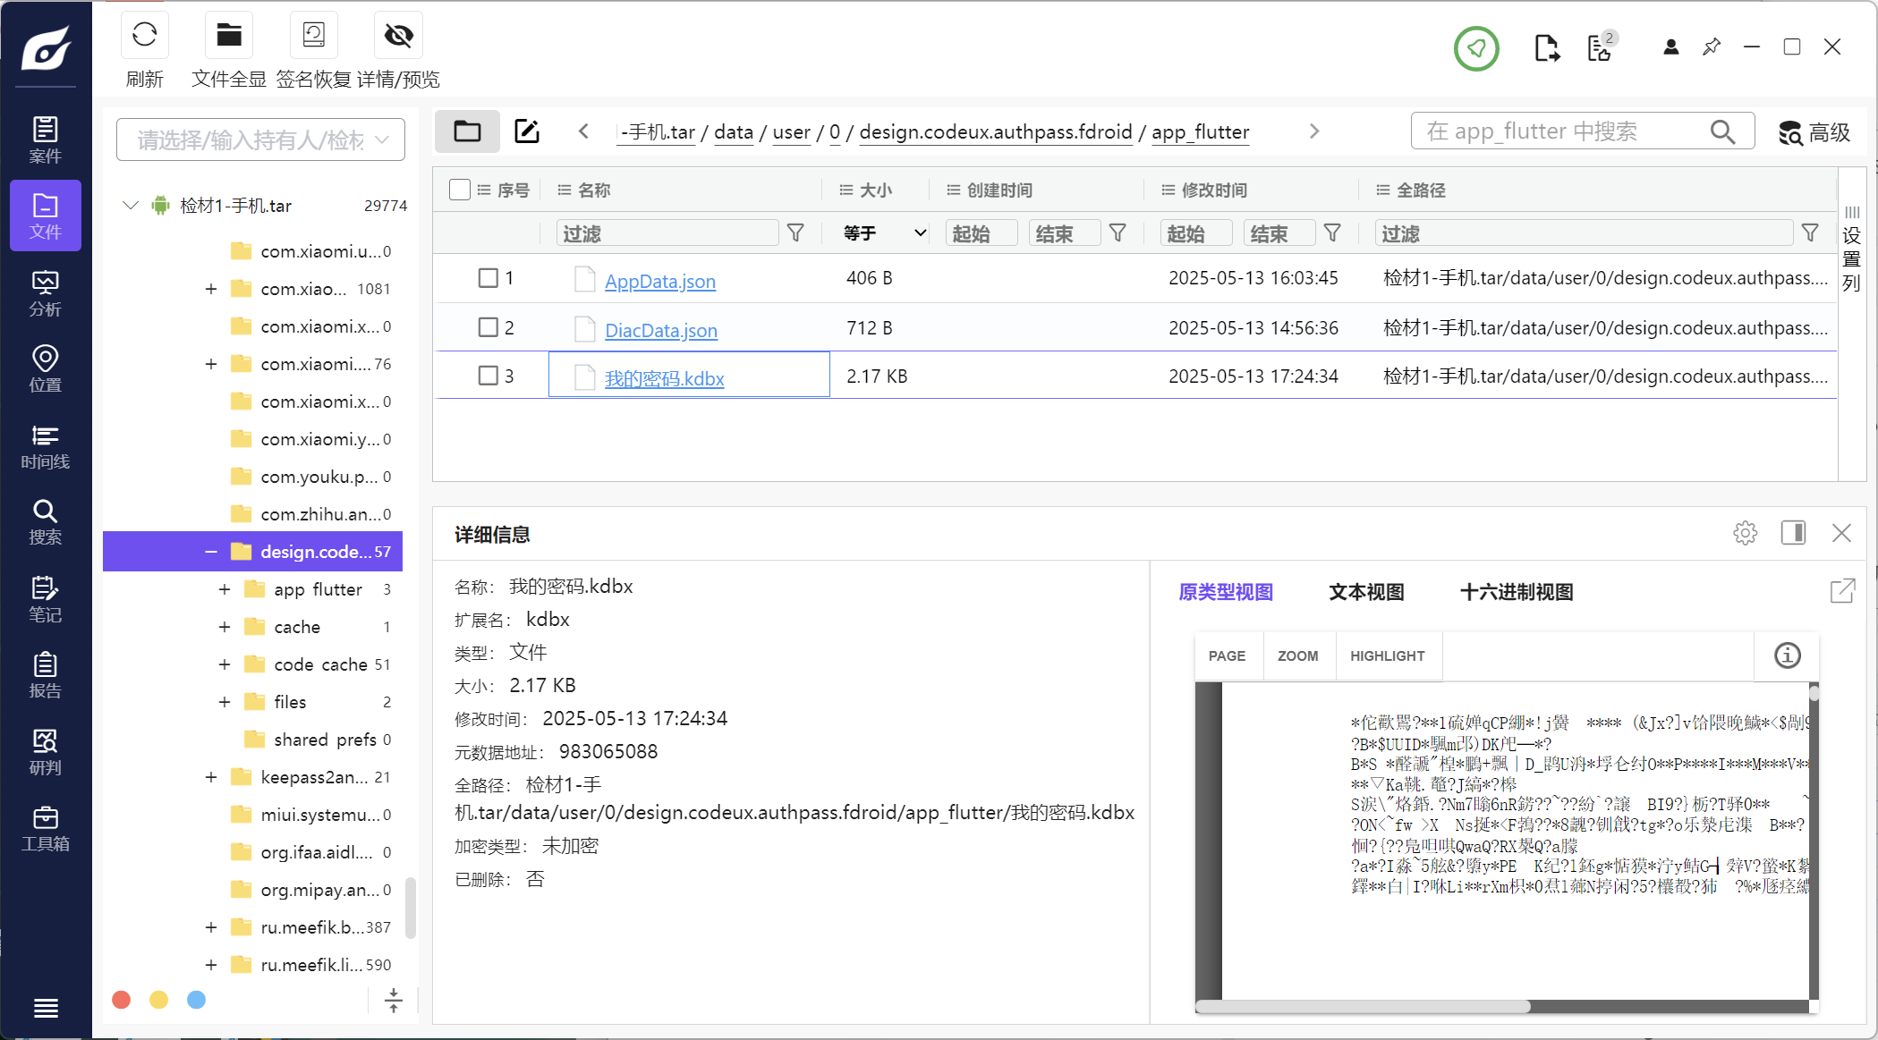Screen dimensions: 1878x1040
Task: Click the pin window icon
Action: [1712, 47]
